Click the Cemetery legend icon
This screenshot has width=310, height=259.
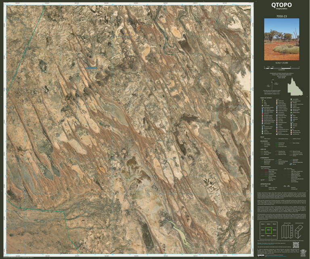277,119
